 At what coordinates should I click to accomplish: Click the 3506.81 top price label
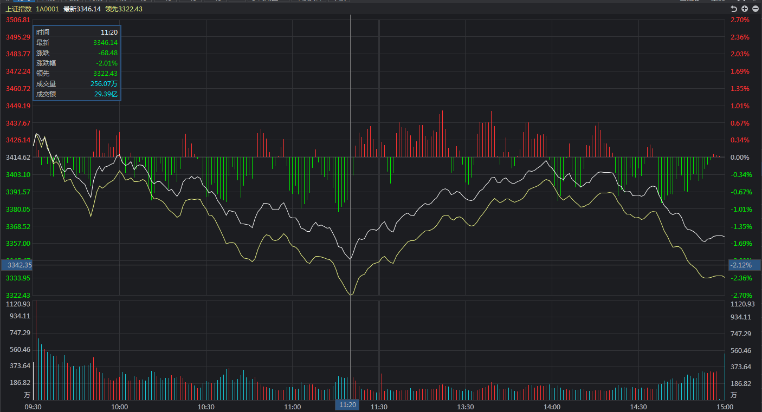click(x=18, y=20)
